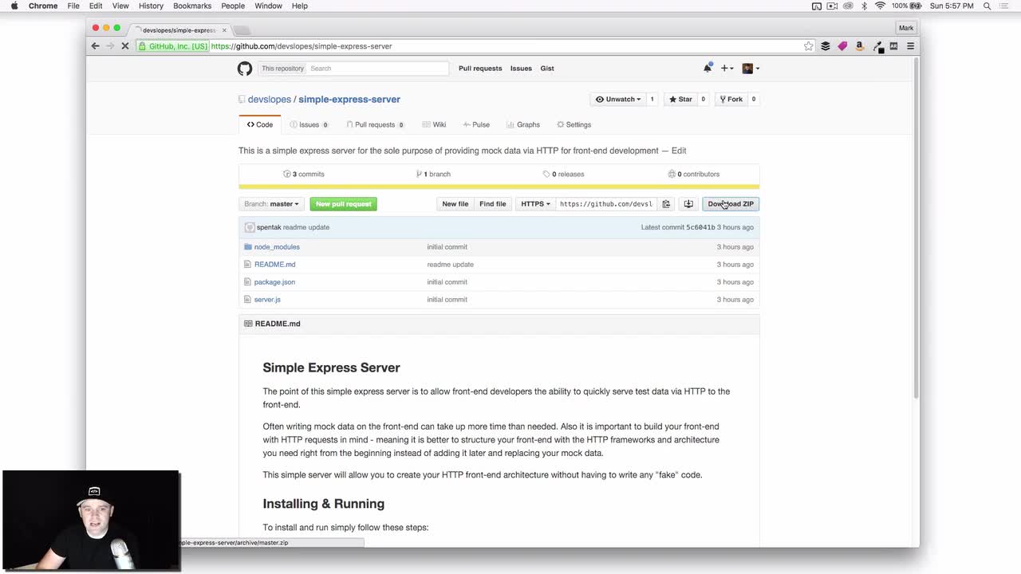Open the package.json file
This screenshot has width=1021, height=574.
(274, 282)
